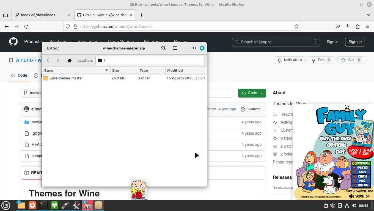
Task: Click the GitHub logo in Firefox
Action: coord(13,42)
